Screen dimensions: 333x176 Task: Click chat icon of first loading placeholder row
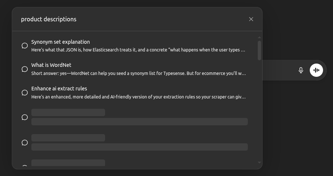click(25, 117)
